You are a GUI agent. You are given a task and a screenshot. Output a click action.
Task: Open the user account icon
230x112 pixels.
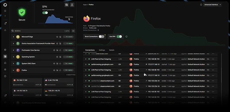point(72,5)
